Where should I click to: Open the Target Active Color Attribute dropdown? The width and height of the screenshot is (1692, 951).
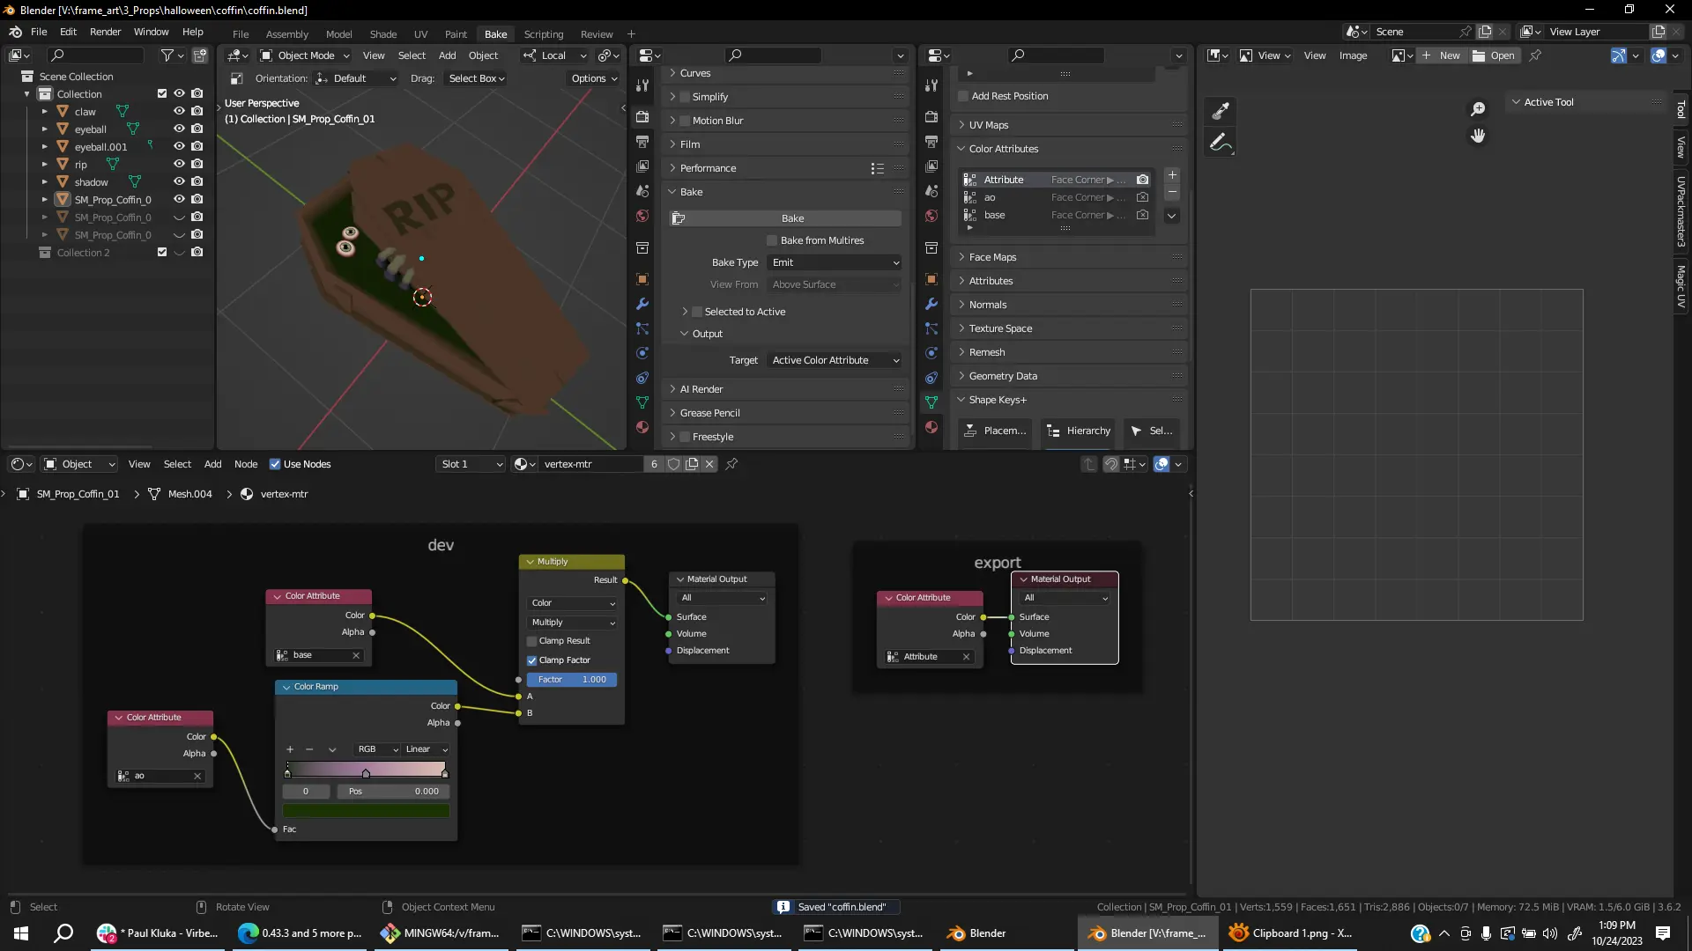coord(834,360)
